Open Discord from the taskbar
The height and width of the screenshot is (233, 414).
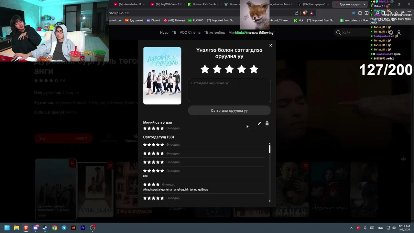(x=36, y=228)
